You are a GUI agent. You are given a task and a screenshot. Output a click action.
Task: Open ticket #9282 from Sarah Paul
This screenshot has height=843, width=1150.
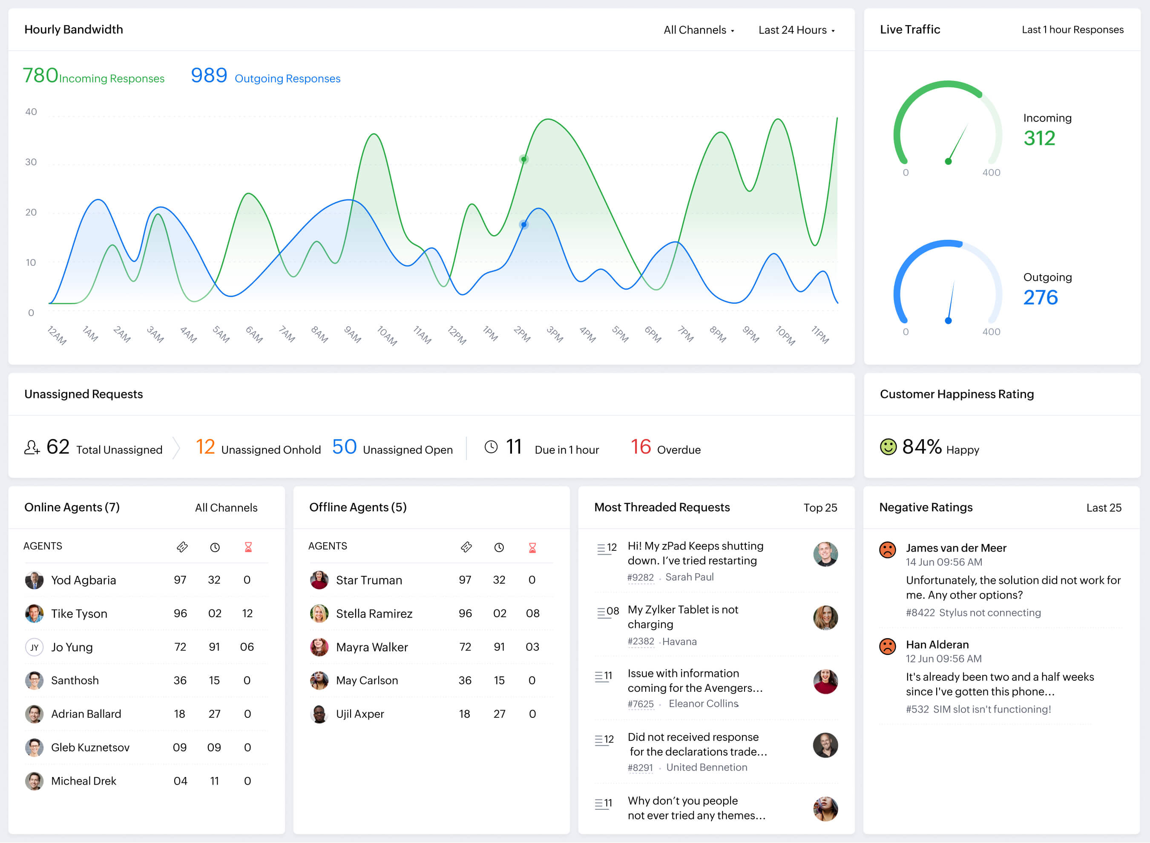[641, 577]
